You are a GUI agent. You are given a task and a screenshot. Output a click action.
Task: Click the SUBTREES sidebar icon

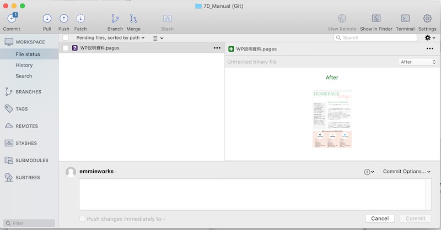9,177
